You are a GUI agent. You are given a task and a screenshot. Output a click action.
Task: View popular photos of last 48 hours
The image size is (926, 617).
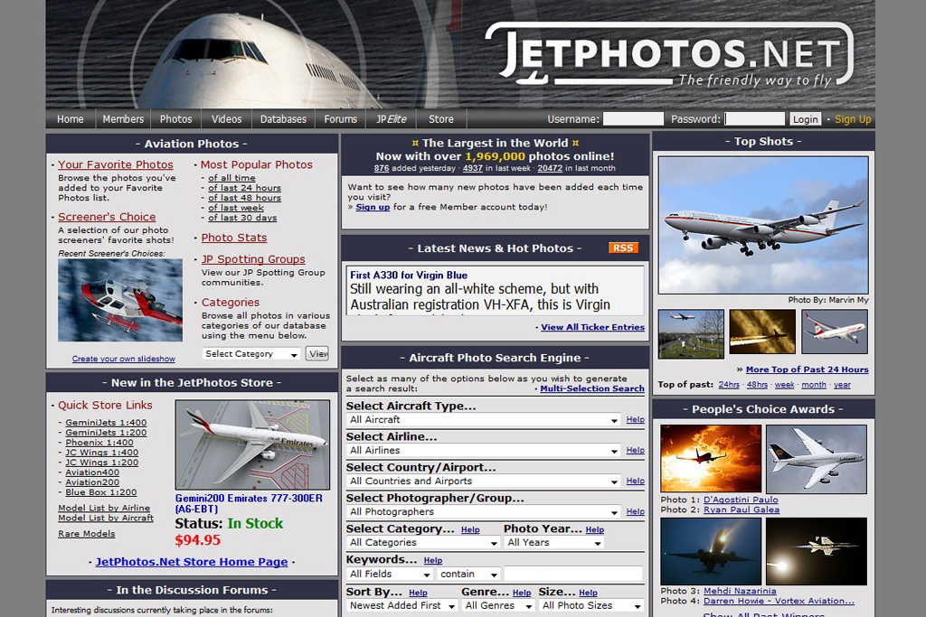244,198
